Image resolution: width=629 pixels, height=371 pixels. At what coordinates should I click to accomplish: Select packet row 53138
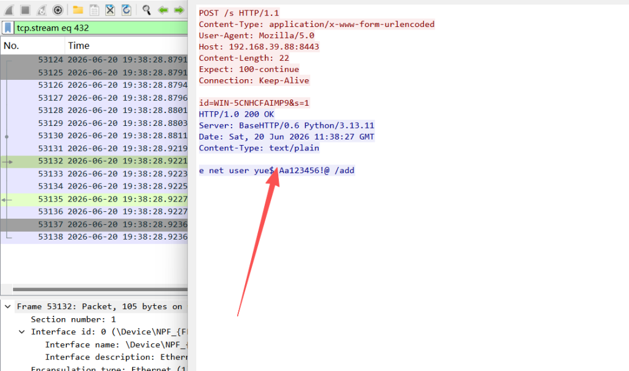tap(94, 236)
